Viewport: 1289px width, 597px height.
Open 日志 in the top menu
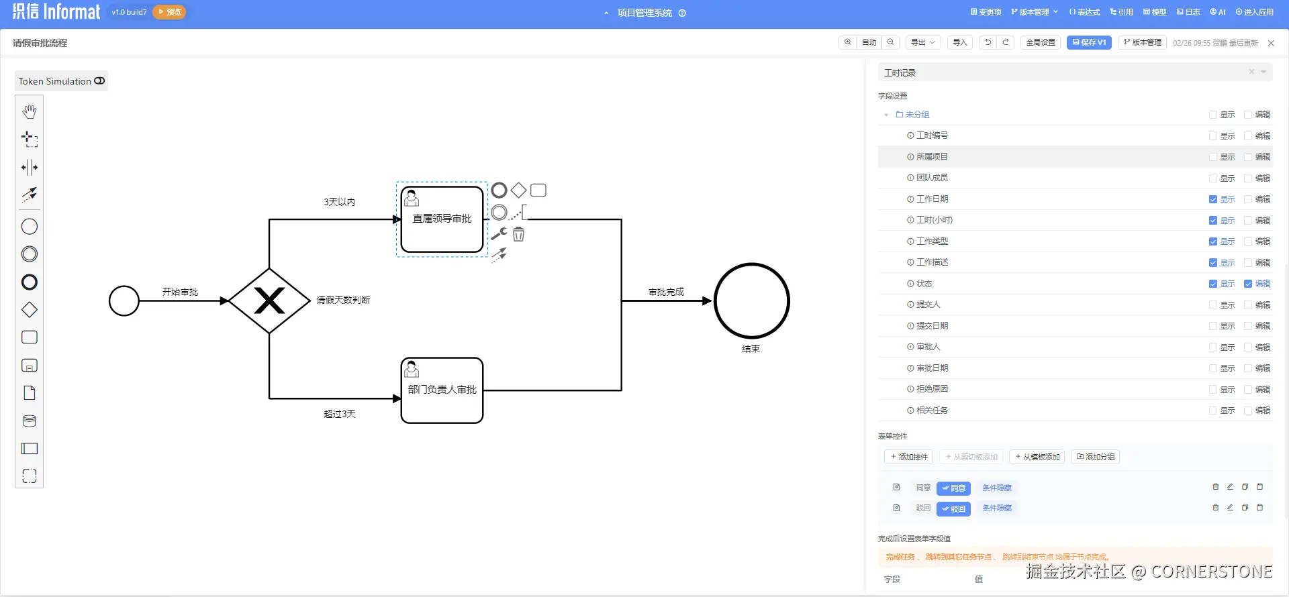1188,12
